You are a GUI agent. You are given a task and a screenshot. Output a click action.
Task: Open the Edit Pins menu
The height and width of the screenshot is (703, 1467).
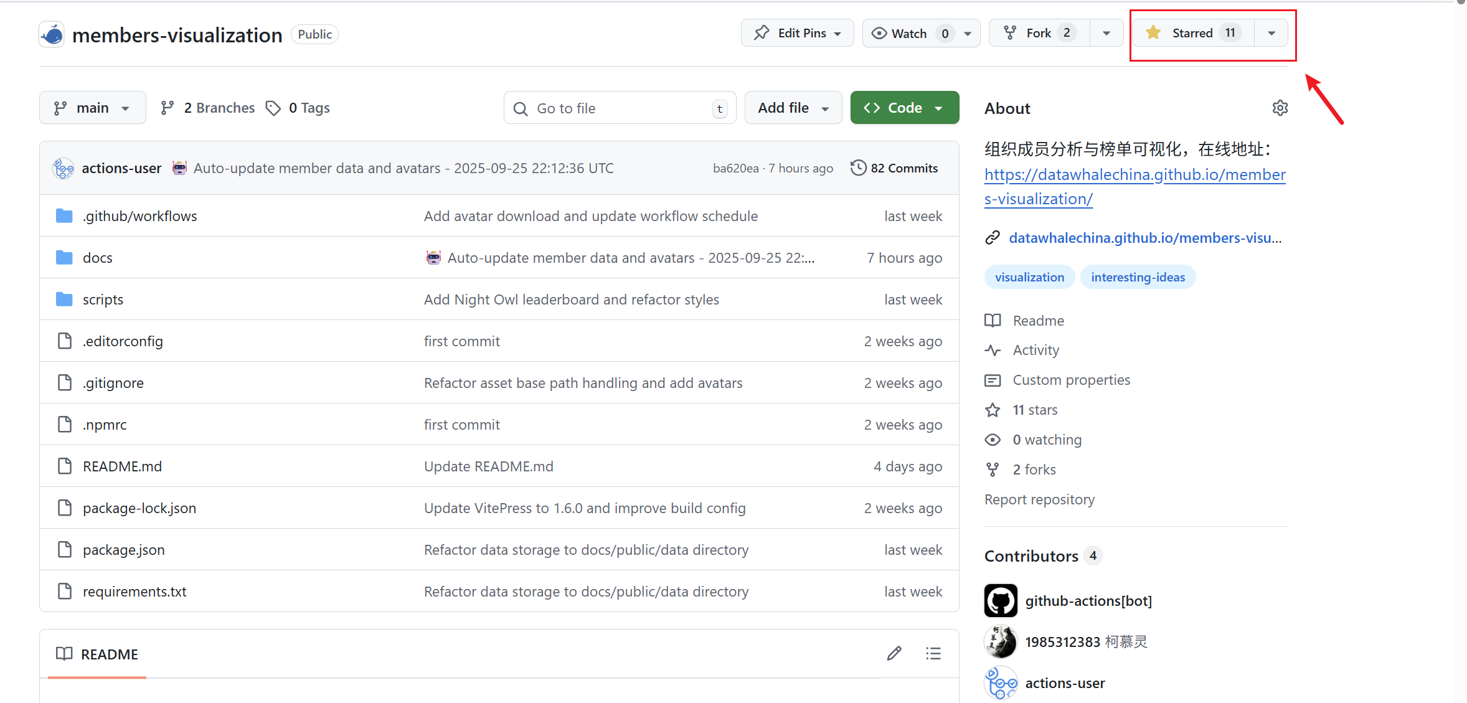tap(797, 33)
